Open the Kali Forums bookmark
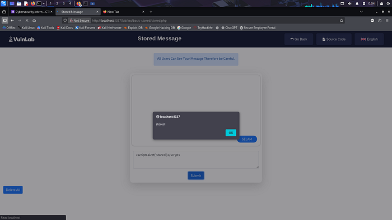 point(85,28)
